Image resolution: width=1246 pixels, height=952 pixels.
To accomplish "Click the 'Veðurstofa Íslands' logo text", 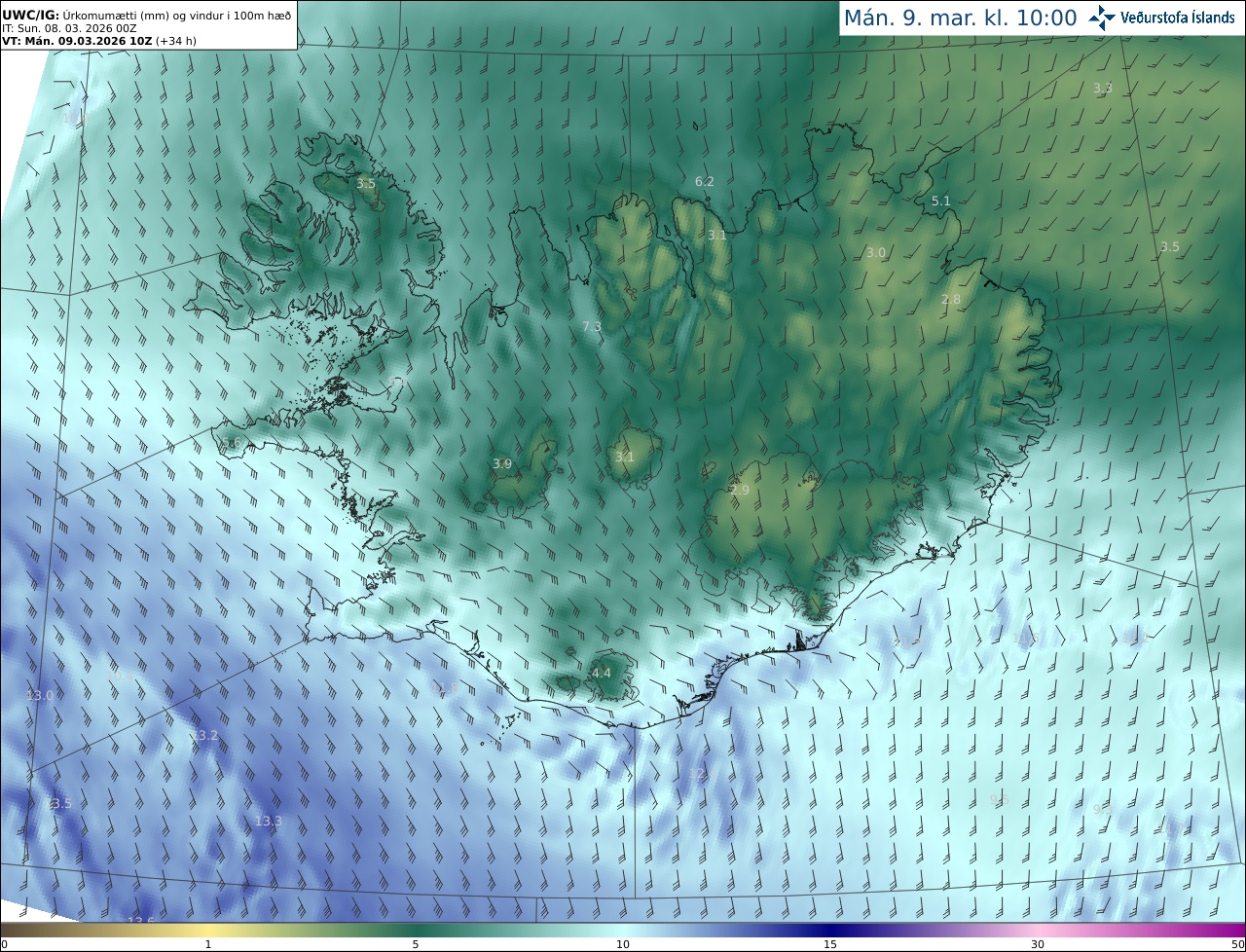I will click(1178, 18).
